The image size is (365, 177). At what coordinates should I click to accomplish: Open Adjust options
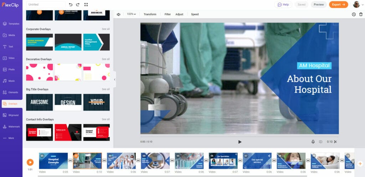[179, 14]
